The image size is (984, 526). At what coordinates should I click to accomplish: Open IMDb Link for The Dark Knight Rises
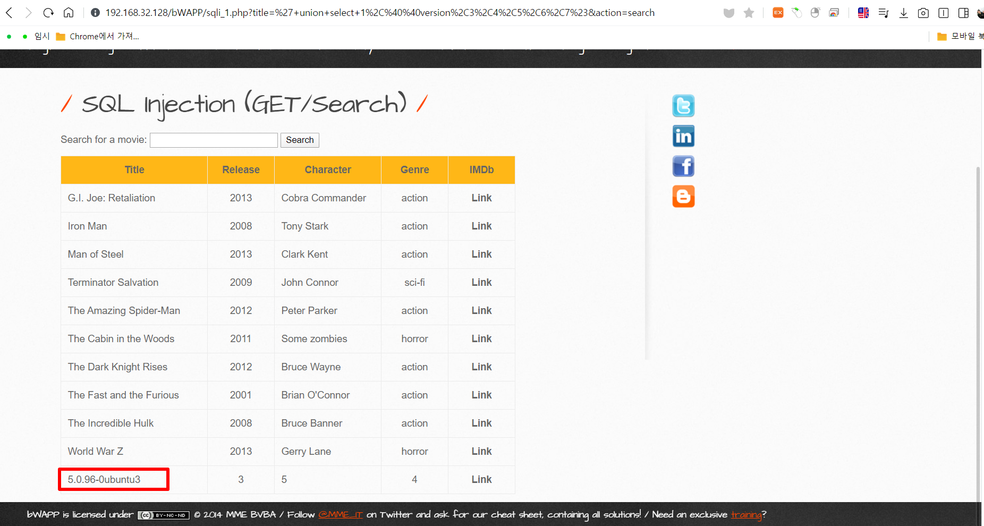pos(481,367)
